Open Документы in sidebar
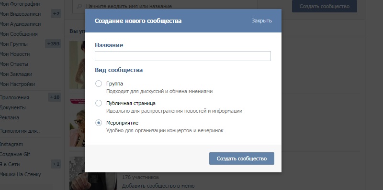This screenshot has height=190, width=383. click(x=13, y=107)
